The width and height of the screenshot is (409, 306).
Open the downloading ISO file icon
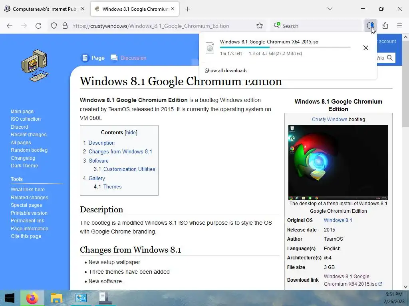pyautogui.click(x=210, y=48)
